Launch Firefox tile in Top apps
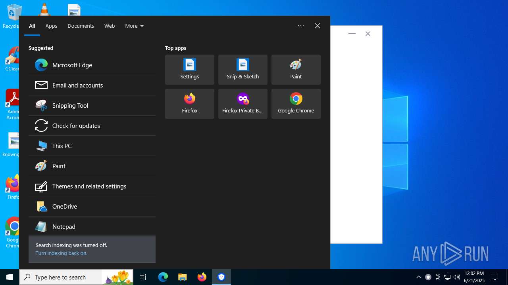The width and height of the screenshot is (508, 285). click(190, 104)
